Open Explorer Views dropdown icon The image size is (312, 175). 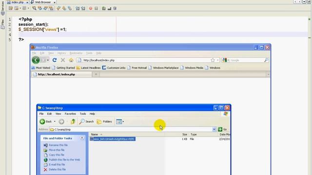tap(120, 122)
